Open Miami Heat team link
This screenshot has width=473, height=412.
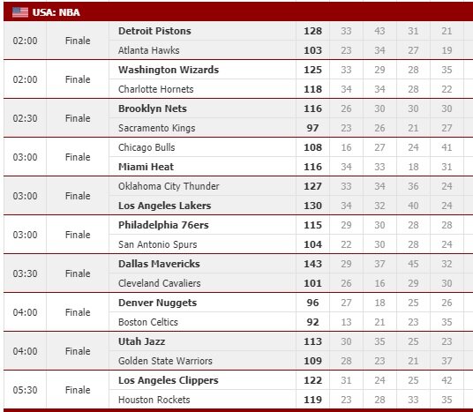[x=146, y=167]
